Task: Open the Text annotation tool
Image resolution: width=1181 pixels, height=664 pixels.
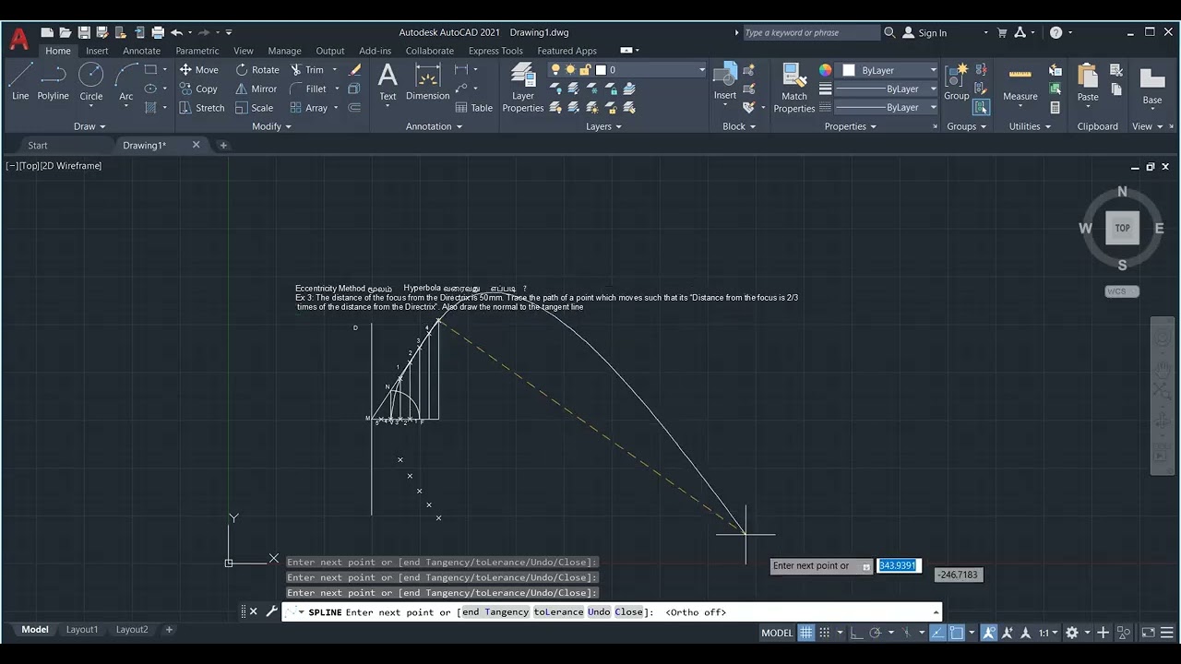Action: [x=388, y=81]
